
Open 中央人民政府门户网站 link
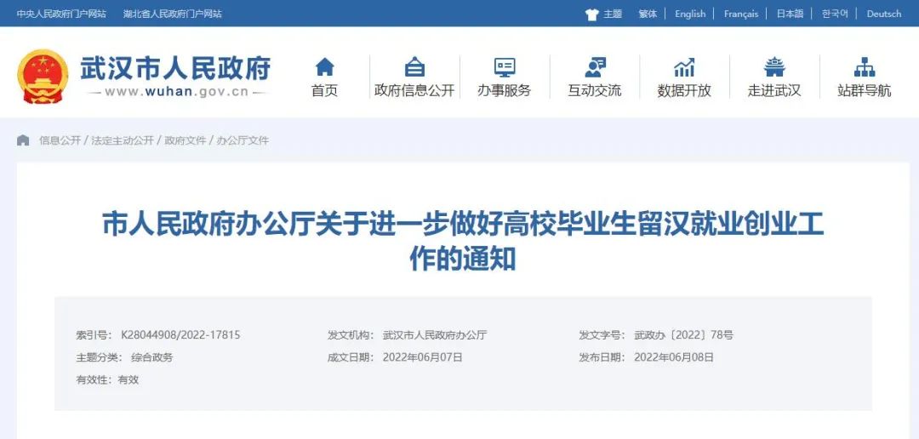[x=61, y=14]
